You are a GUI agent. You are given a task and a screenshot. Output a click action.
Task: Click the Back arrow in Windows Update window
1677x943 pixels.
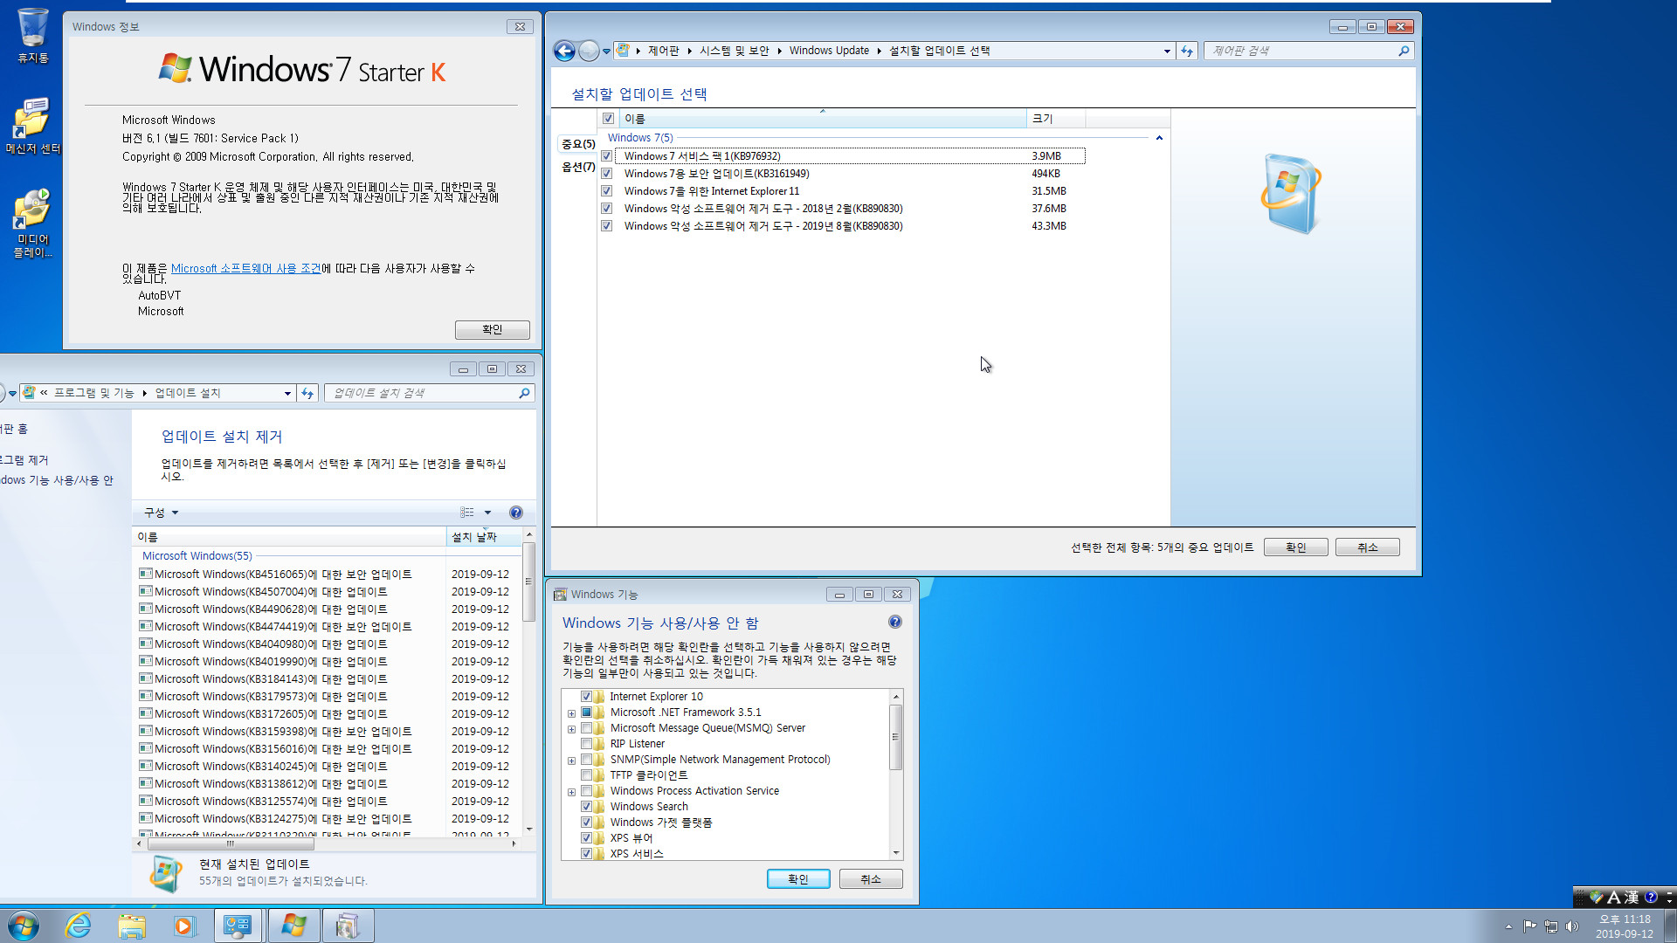click(564, 52)
